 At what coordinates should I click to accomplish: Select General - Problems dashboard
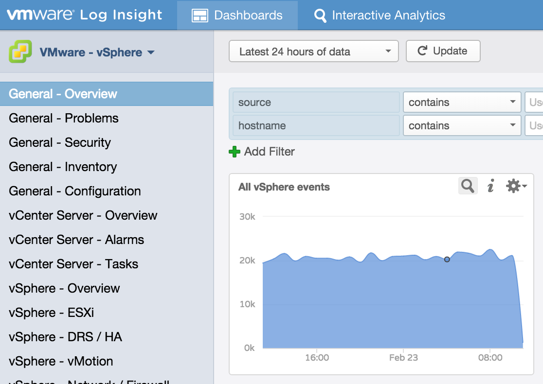[64, 118]
